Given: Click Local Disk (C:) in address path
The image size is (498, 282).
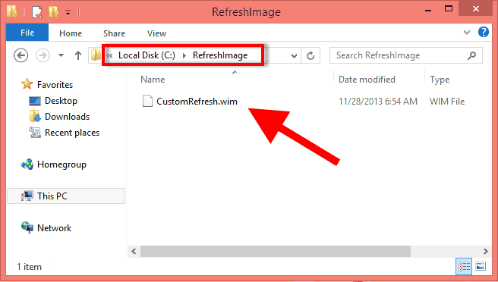Looking at the screenshot, I should 147,55.
